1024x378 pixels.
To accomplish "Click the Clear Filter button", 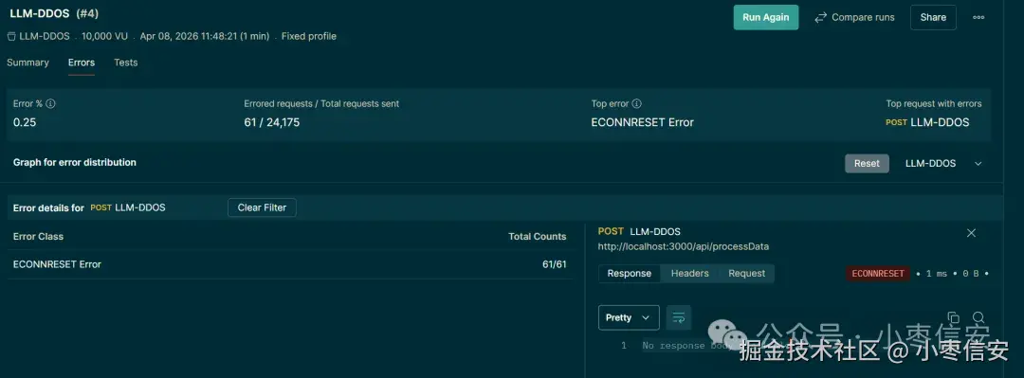I will tap(262, 207).
